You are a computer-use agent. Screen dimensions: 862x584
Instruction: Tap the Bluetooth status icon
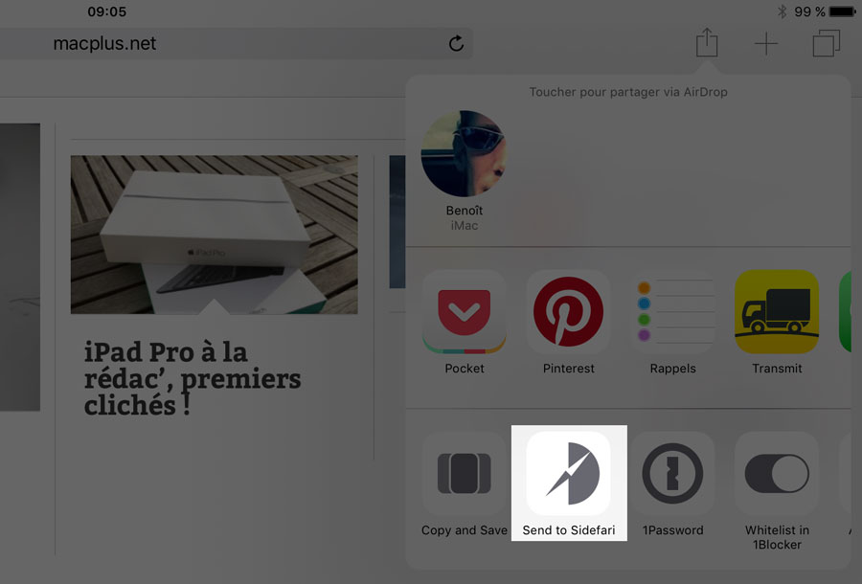(x=782, y=11)
